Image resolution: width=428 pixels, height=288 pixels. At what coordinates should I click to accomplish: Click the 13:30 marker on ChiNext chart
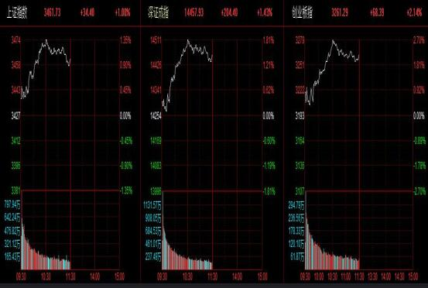click(x=373, y=276)
